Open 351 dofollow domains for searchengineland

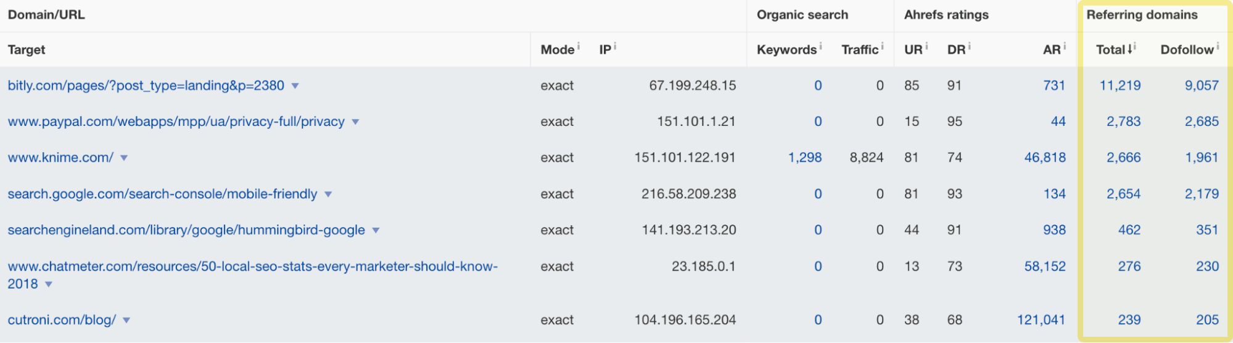pyautogui.click(x=1207, y=230)
